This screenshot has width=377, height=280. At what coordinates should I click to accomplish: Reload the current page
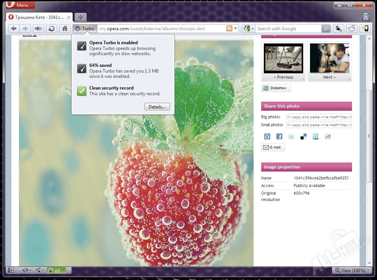point(51,29)
